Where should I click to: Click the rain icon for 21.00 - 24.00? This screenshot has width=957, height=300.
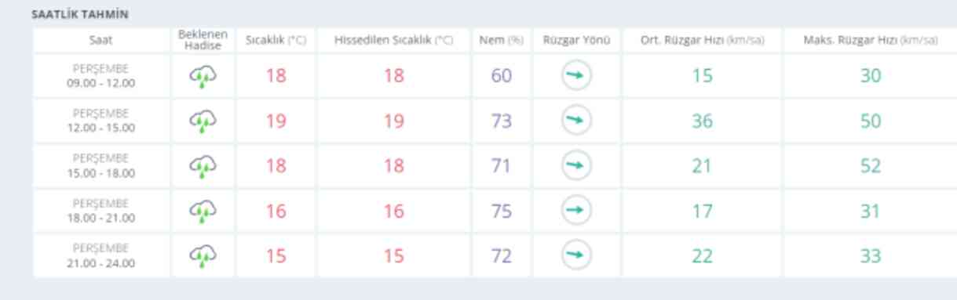pyautogui.click(x=203, y=256)
